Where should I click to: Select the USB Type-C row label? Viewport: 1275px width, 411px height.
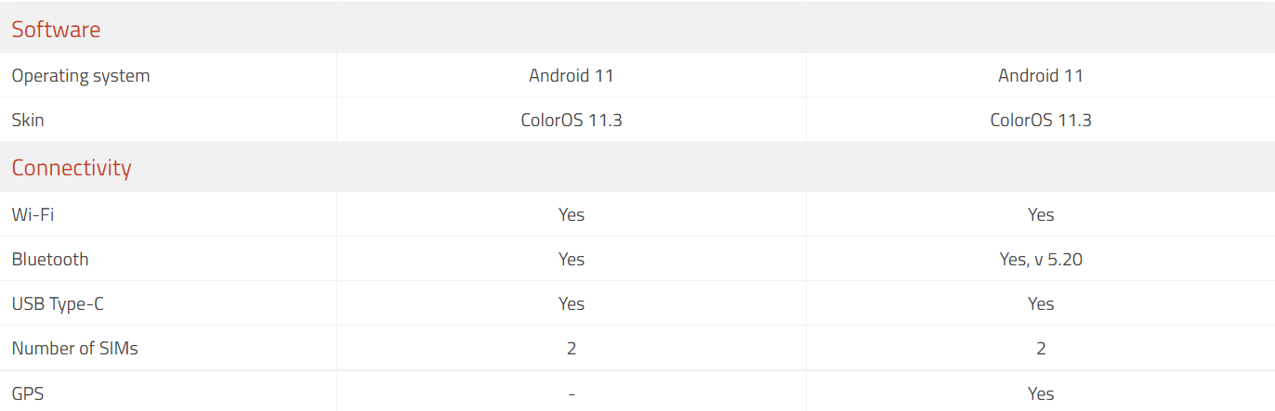(58, 304)
